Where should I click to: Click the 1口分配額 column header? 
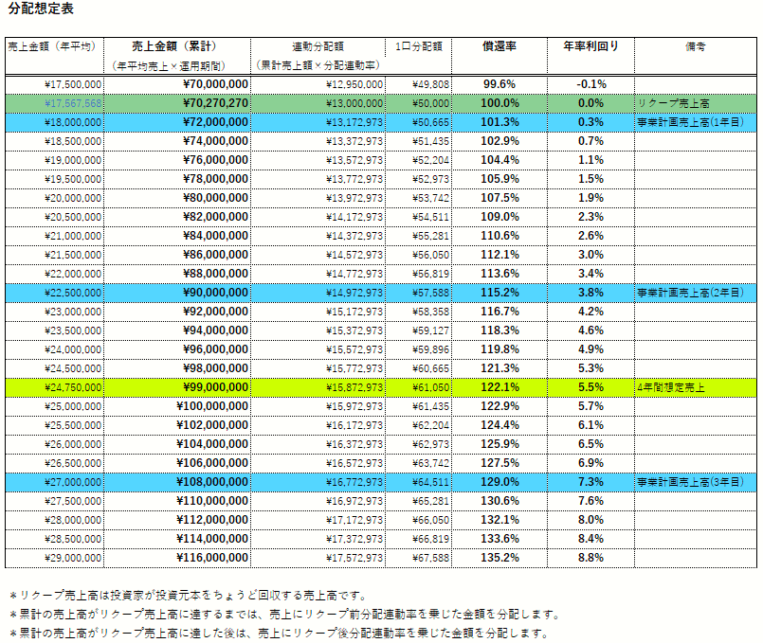tap(417, 45)
